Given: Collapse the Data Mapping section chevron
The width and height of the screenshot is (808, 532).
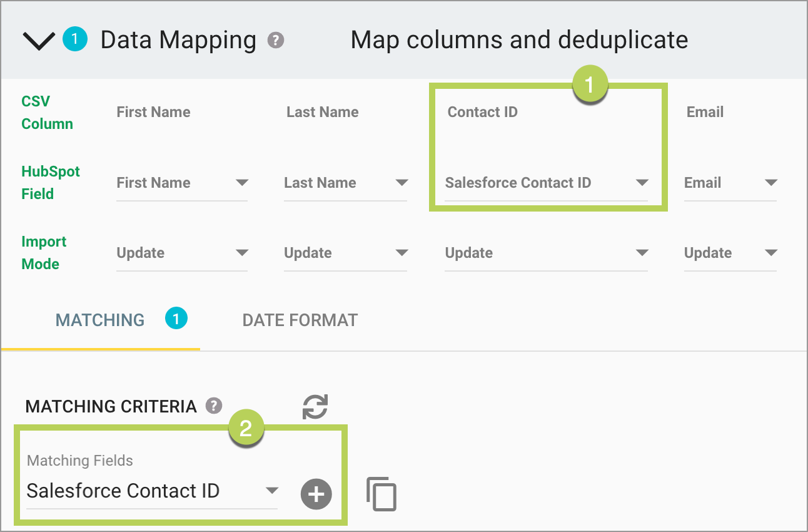Looking at the screenshot, I should pyautogui.click(x=39, y=41).
